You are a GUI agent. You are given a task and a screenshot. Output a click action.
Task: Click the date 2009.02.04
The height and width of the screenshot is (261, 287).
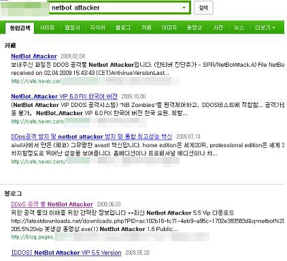[73, 57]
